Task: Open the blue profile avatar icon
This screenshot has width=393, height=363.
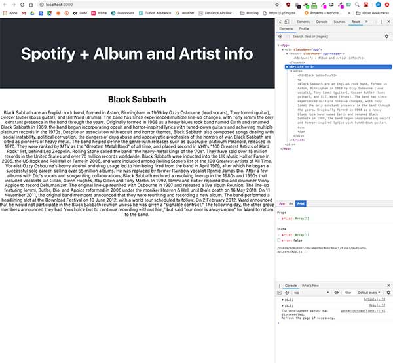Action: coord(379,5)
